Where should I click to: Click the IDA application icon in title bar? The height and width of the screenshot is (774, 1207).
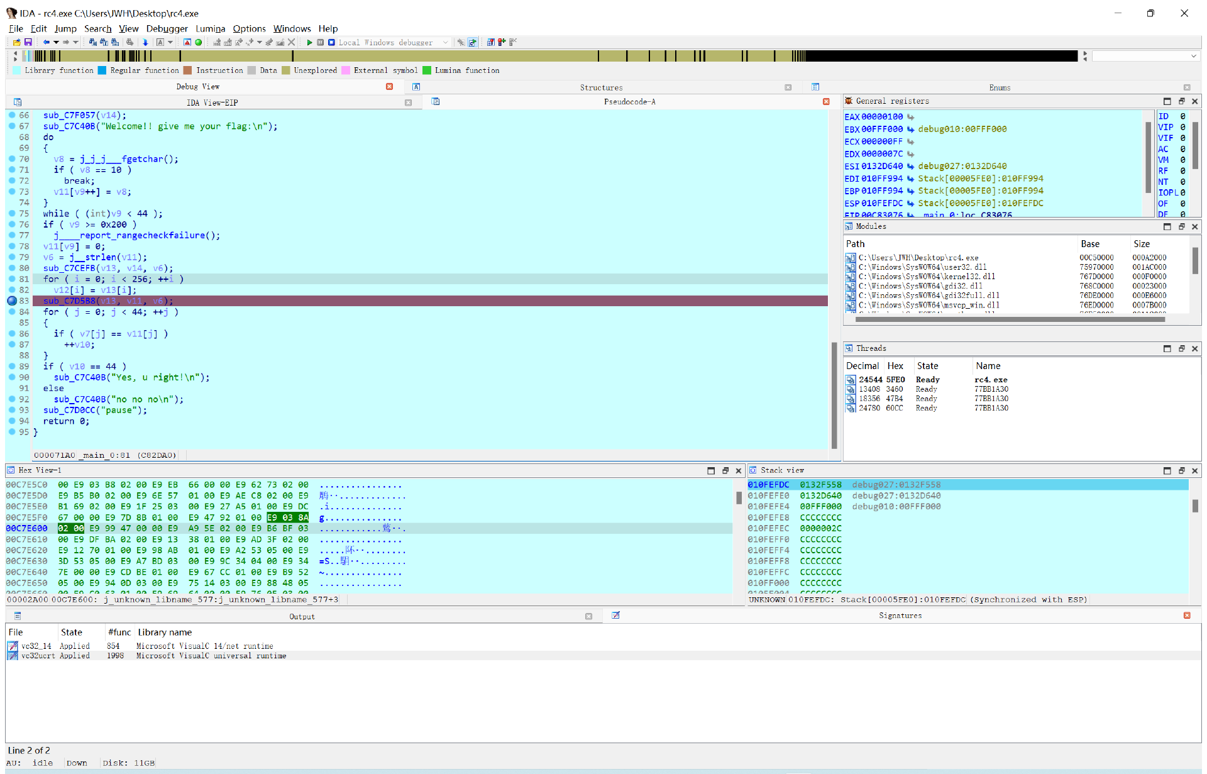point(11,13)
